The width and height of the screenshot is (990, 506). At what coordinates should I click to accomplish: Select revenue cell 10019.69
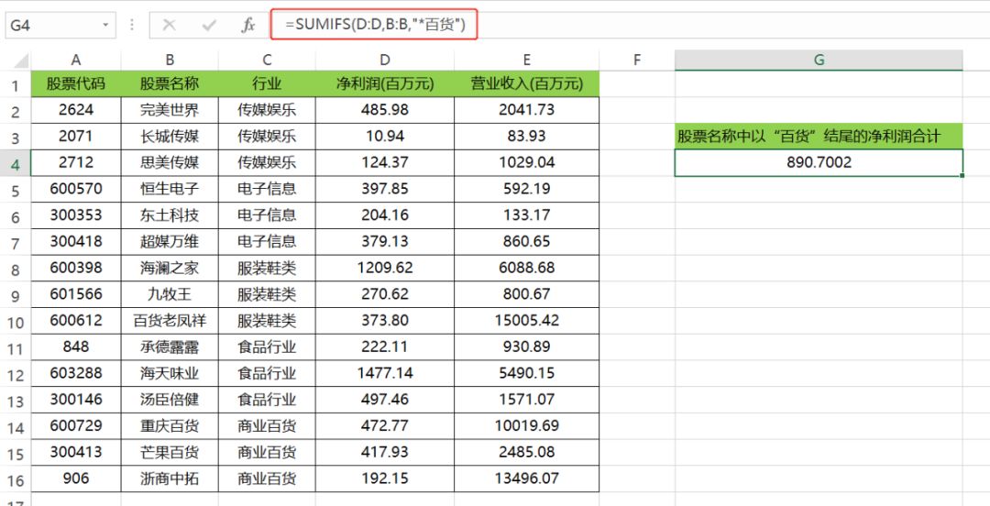(x=526, y=425)
